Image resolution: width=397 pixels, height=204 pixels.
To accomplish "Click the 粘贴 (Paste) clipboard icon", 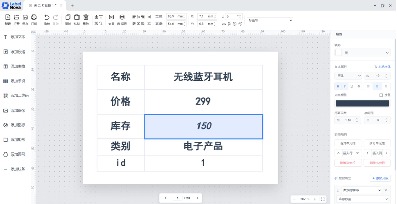I will pyautogui.click(x=77, y=18).
